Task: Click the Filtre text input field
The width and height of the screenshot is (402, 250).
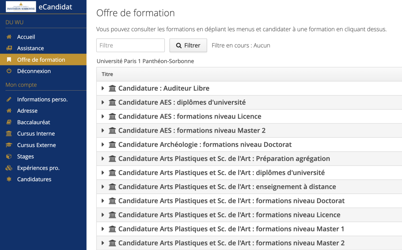Action: point(130,45)
